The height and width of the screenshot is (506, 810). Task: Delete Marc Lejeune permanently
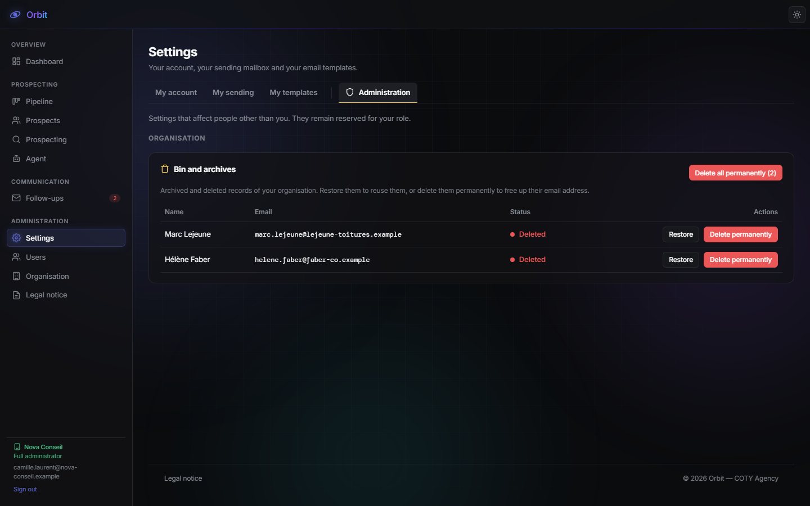click(740, 234)
